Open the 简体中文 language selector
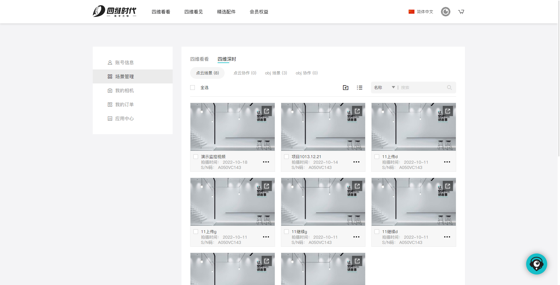The height and width of the screenshot is (285, 560). 421,12
